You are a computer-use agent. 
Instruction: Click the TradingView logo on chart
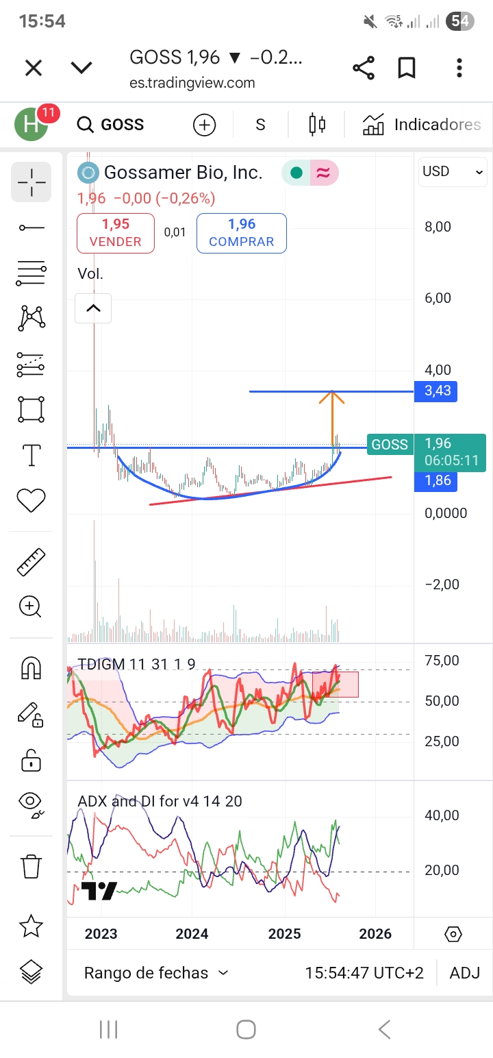[x=99, y=891]
